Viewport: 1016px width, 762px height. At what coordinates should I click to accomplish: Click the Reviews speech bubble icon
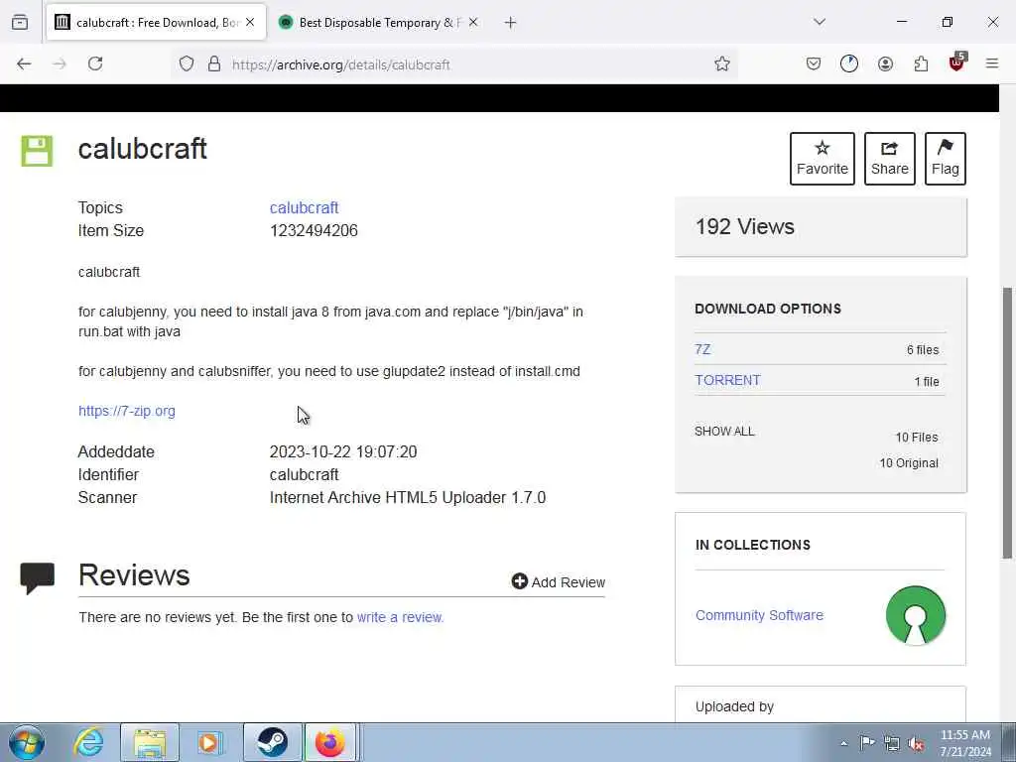coord(37,577)
